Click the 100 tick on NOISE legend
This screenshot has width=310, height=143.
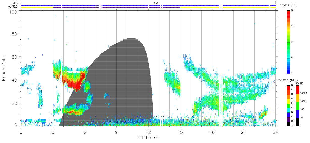[x=303, y=109]
